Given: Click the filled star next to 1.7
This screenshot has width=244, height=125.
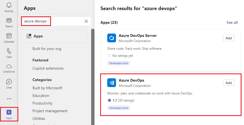Looking at the screenshot, I should pos(109,100).
